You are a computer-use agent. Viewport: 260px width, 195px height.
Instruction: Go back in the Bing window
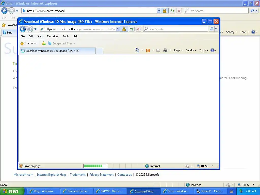pyautogui.click(x=5, y=11)
